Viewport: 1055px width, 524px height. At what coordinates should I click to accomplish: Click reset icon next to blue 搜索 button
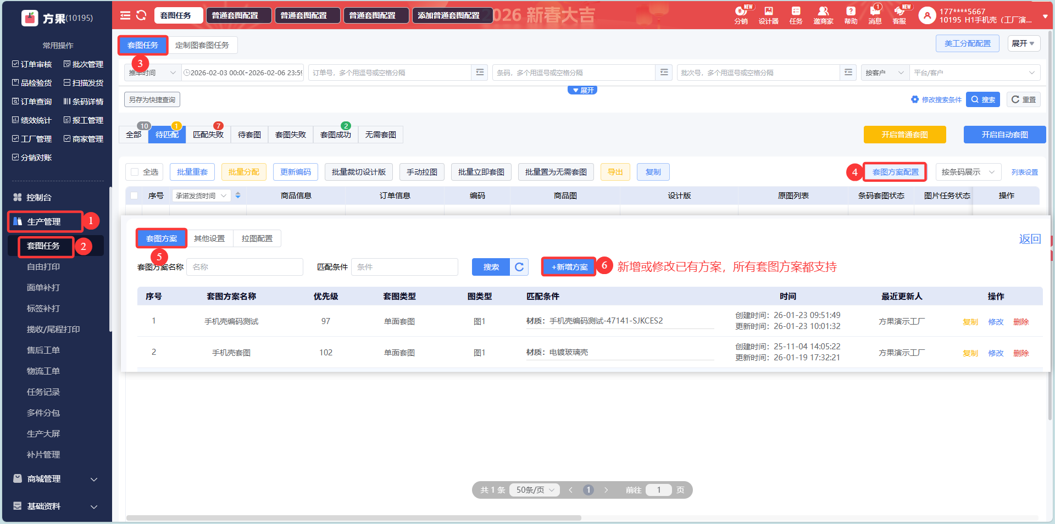pos(519,267)
